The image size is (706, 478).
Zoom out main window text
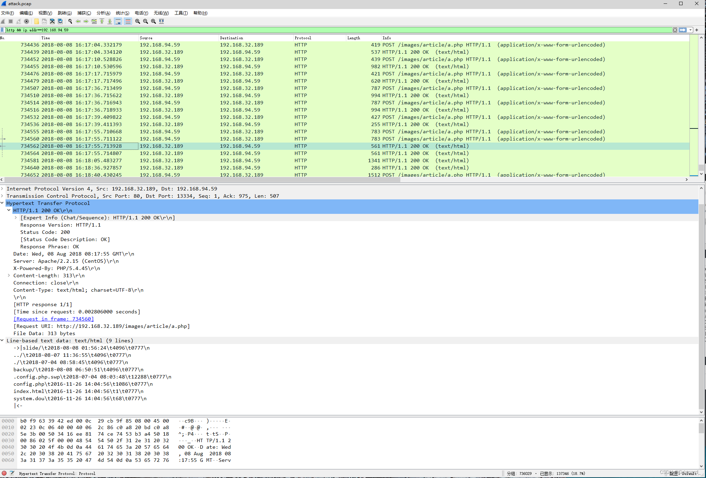coord(146,21)
